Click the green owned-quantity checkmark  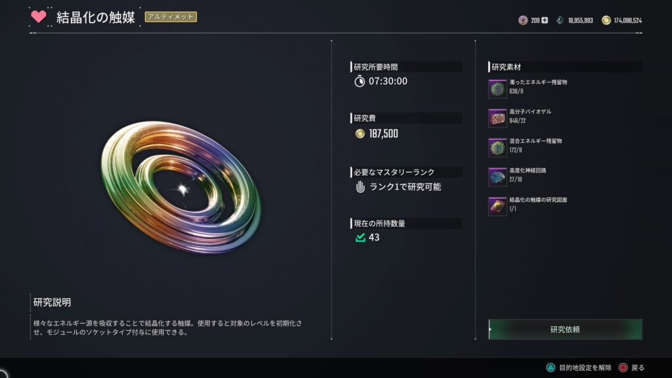pyautogui.click(x=360, y=238)
